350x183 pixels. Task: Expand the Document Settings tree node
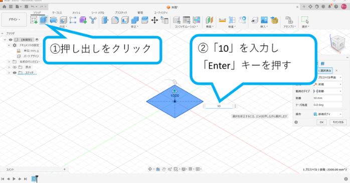(x=9, y=45)
